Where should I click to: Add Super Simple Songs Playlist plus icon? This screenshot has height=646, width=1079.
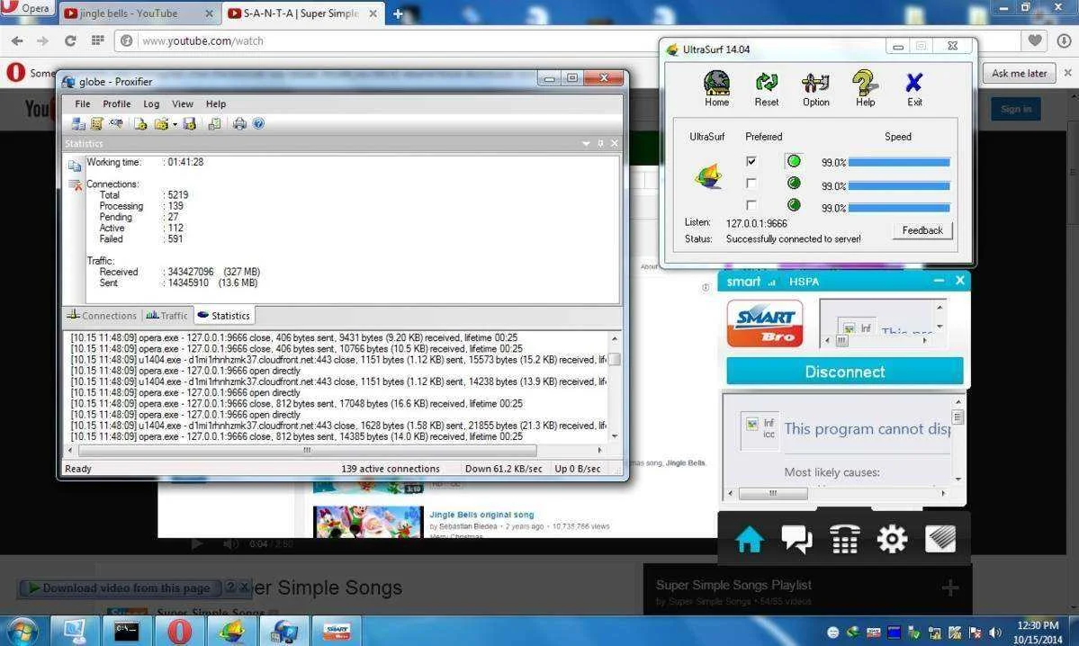click(950, 588)
